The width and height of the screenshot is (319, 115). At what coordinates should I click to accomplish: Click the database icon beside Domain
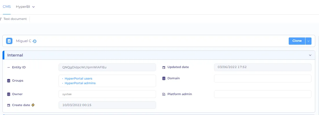(x=164, y=78)
